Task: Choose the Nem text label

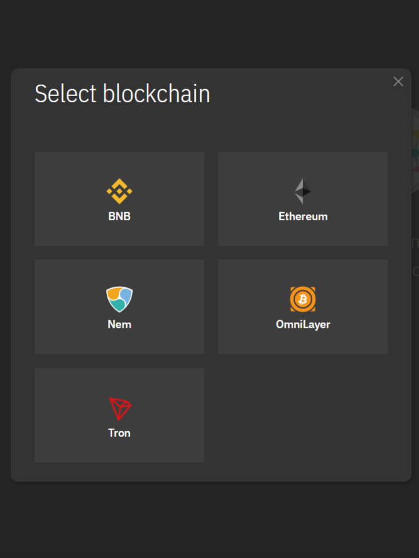Action: click(119, 325)
